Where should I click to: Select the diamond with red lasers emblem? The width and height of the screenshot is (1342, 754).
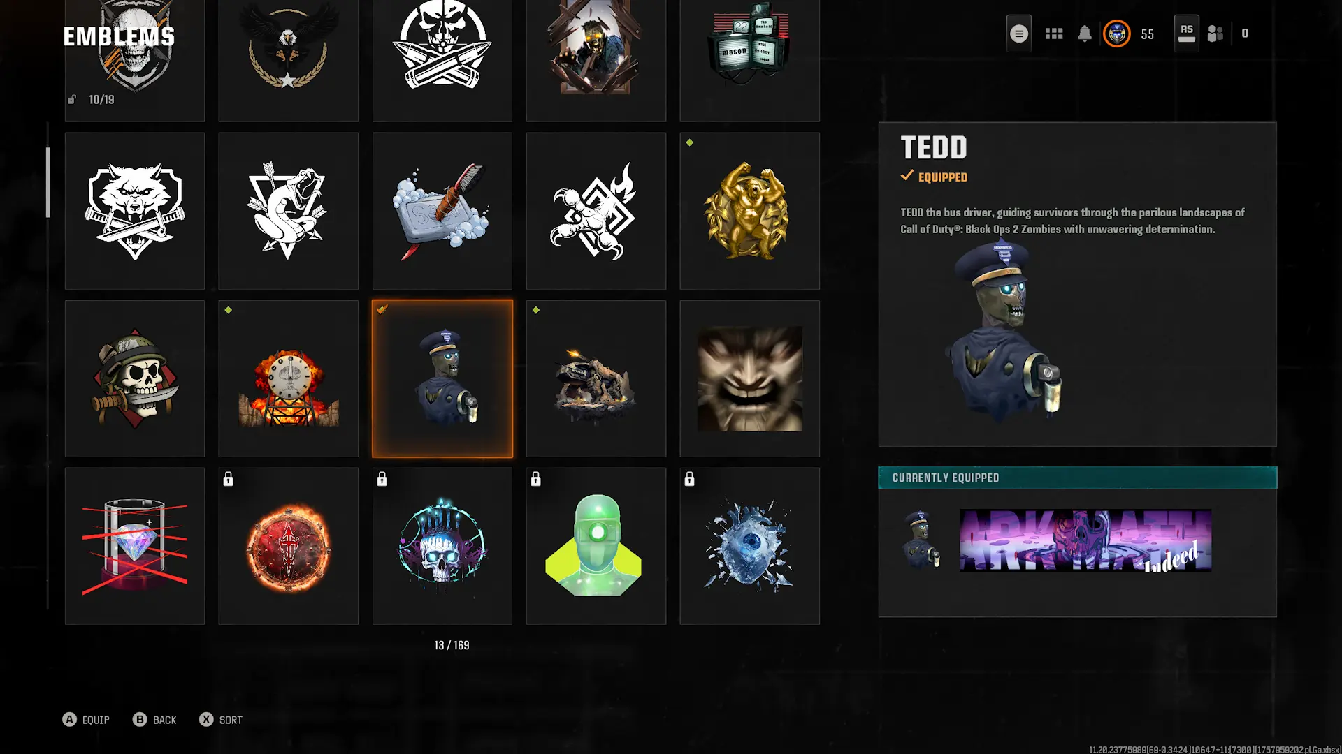tap(135, 546)
